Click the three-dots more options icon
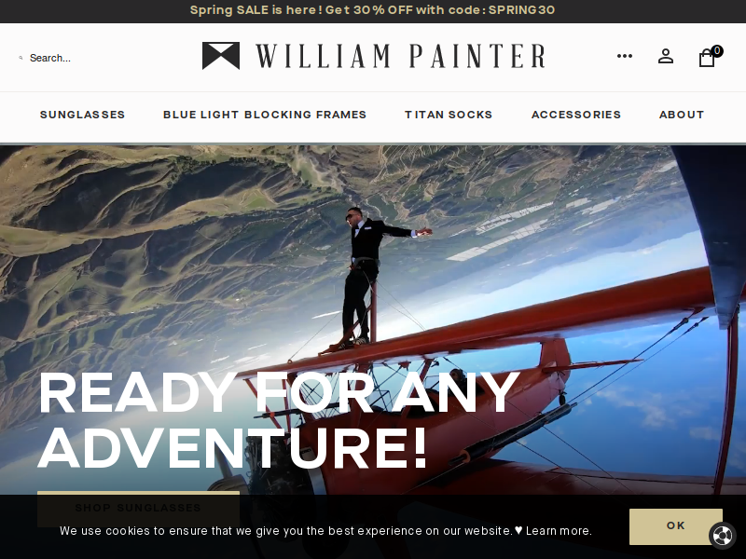This screenshot has height=559, width=746. [x=625, y=56]
